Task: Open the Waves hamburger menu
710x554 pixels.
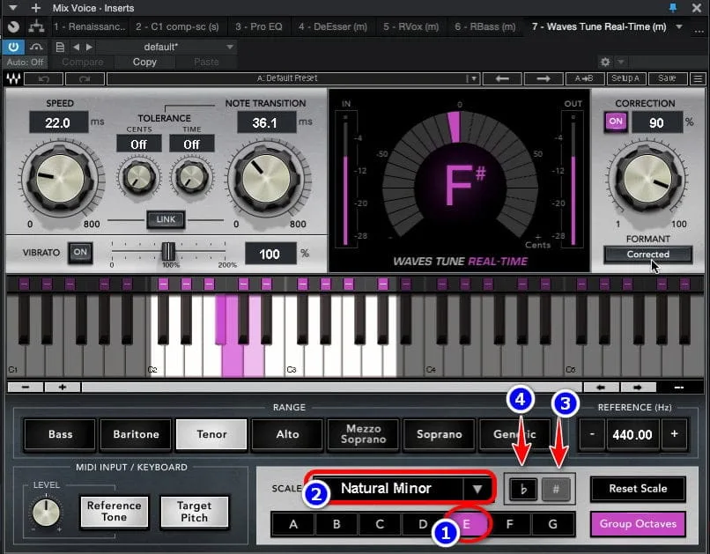Action: point(698,78)
